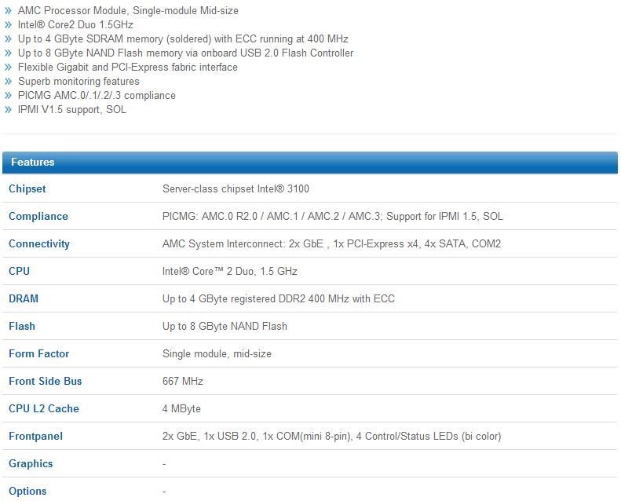The height and width of the screenshot is (501, 621).
Task: Click the DRAM row label
Action: [x=24, y=298]
